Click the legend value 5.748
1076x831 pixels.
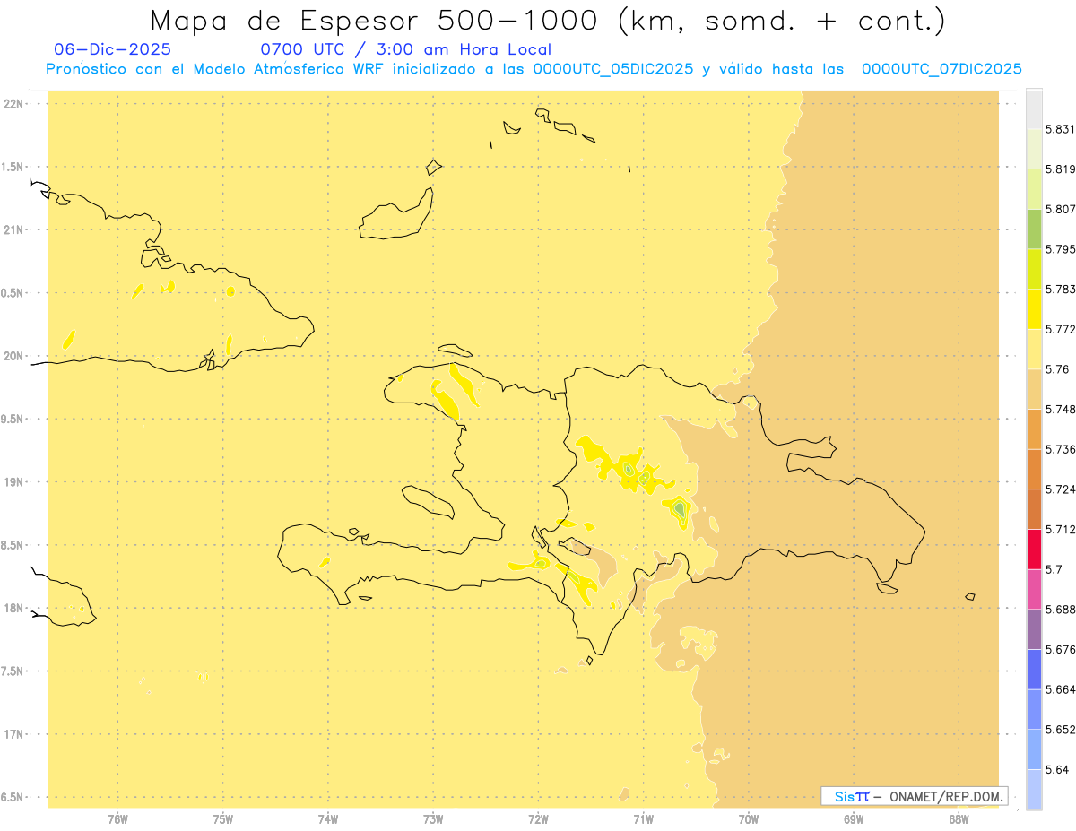[x=1061, y=409]
